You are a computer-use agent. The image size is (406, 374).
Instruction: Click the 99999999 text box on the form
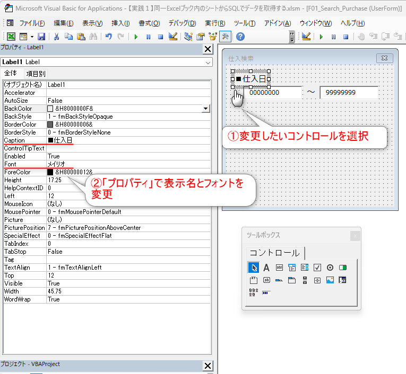point(349,93)
